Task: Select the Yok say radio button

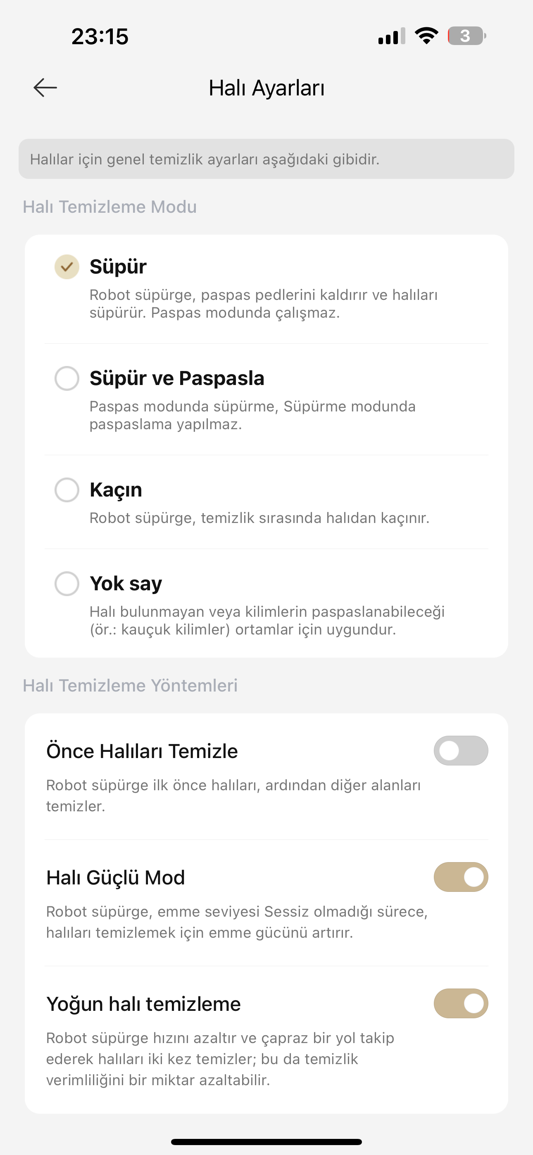Action: coord(67,583)
